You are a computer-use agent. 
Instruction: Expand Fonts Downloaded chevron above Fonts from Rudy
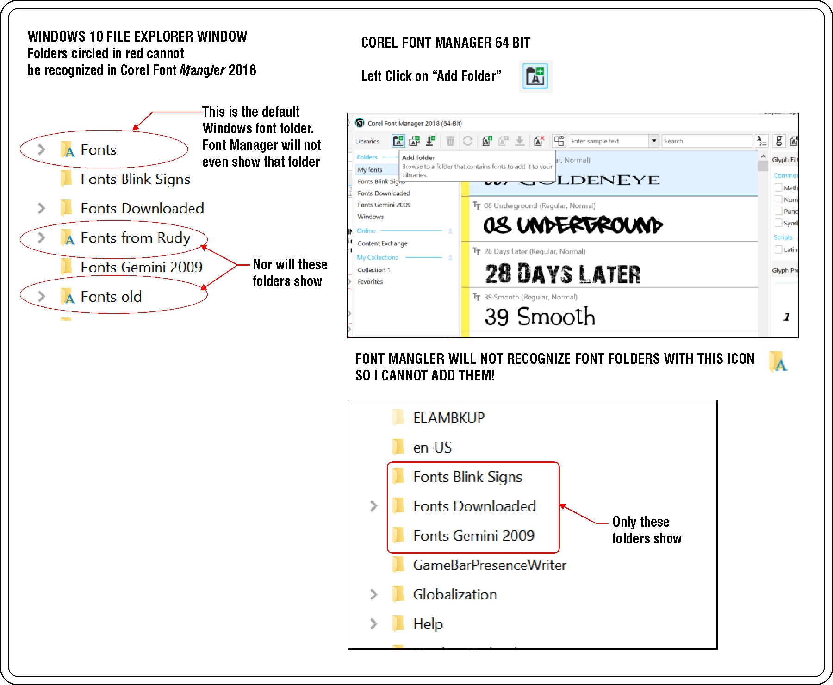(42, 208)
